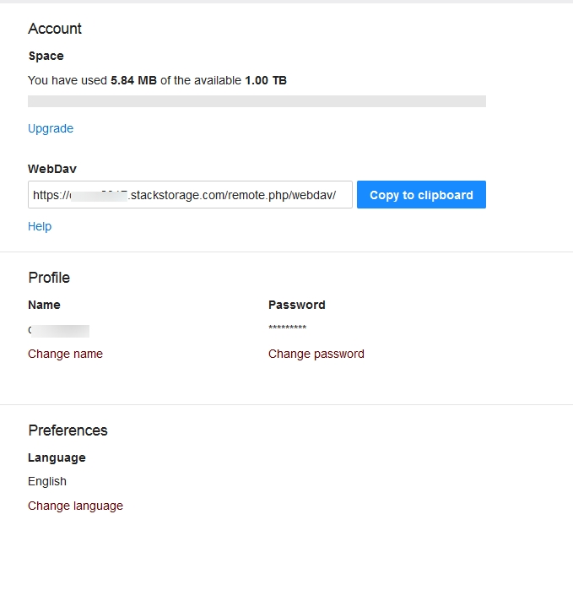Click the masked password asterisks
The width and height of the screenshot is (573, 590).
(x=287, y=328)
